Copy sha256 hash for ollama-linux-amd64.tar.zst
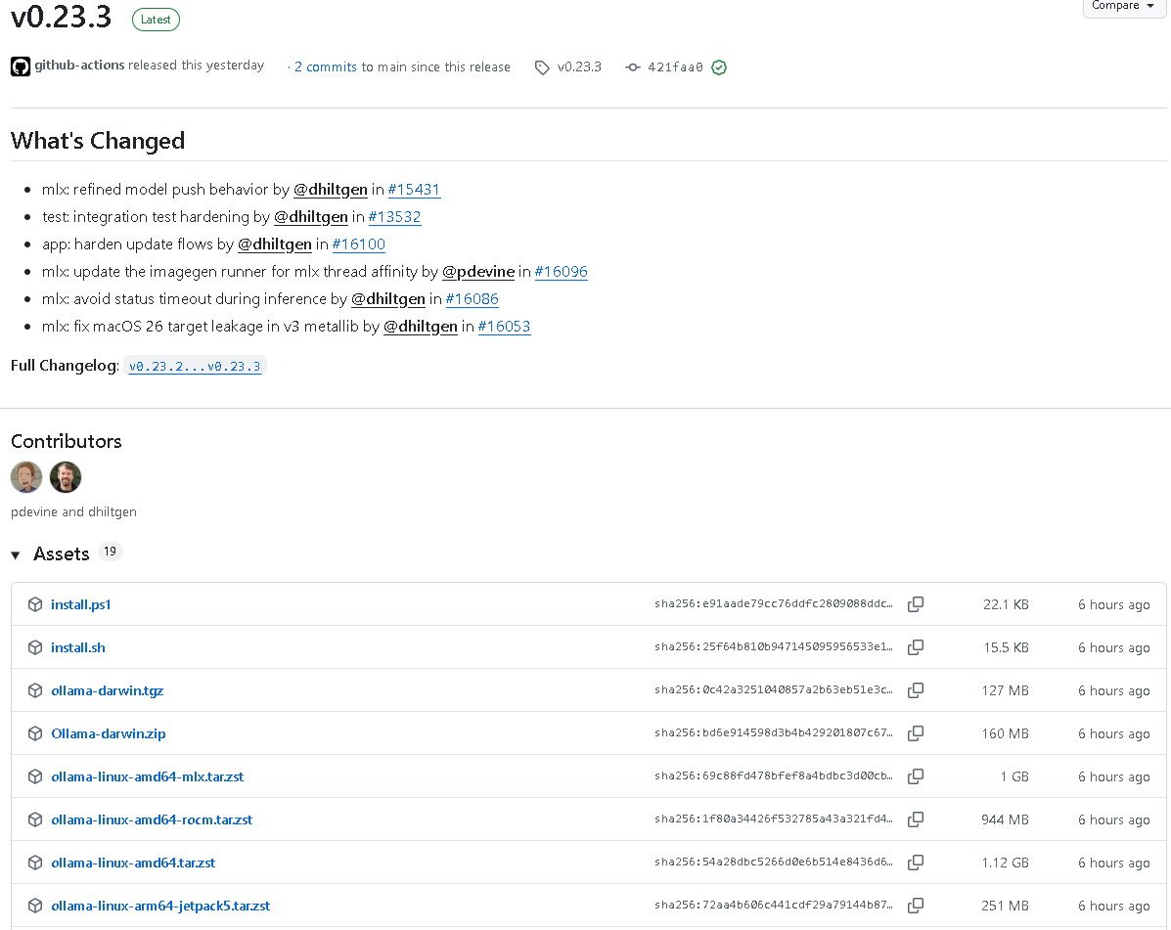 pyautogui.click(x=916, y=863)
